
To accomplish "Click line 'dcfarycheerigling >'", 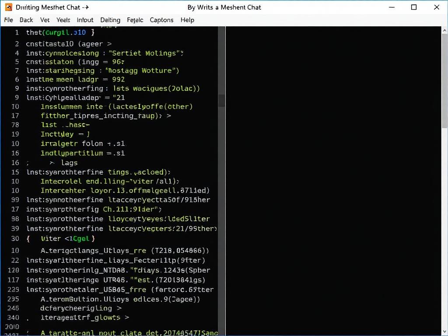I will (x=81, y=308).
